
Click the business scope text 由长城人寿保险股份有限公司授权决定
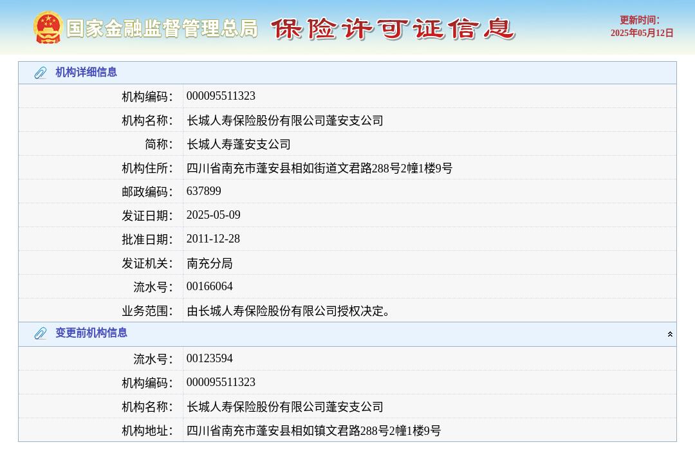pos(288,311)
